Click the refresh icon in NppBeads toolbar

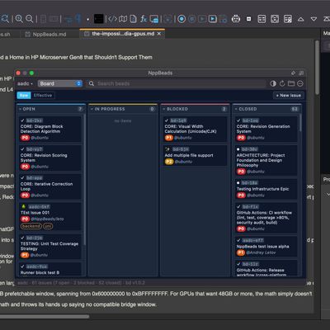pos(282,83)
